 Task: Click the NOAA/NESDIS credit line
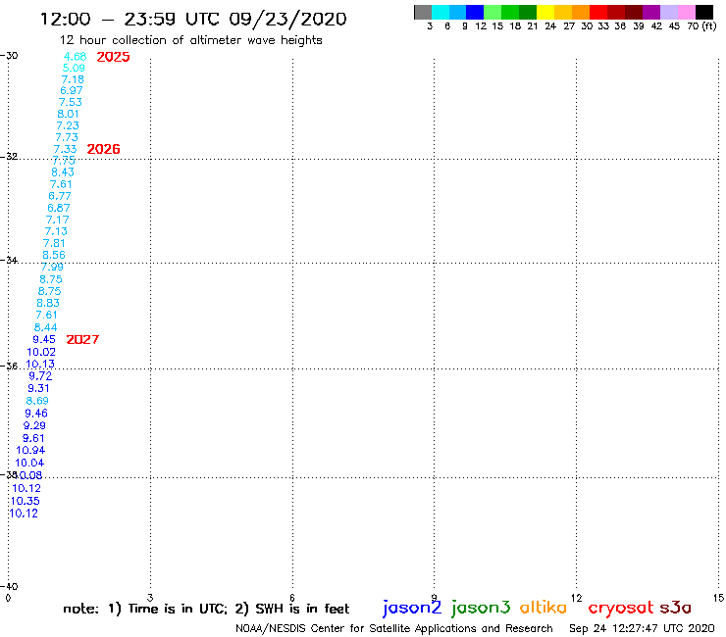pos(394,628)
